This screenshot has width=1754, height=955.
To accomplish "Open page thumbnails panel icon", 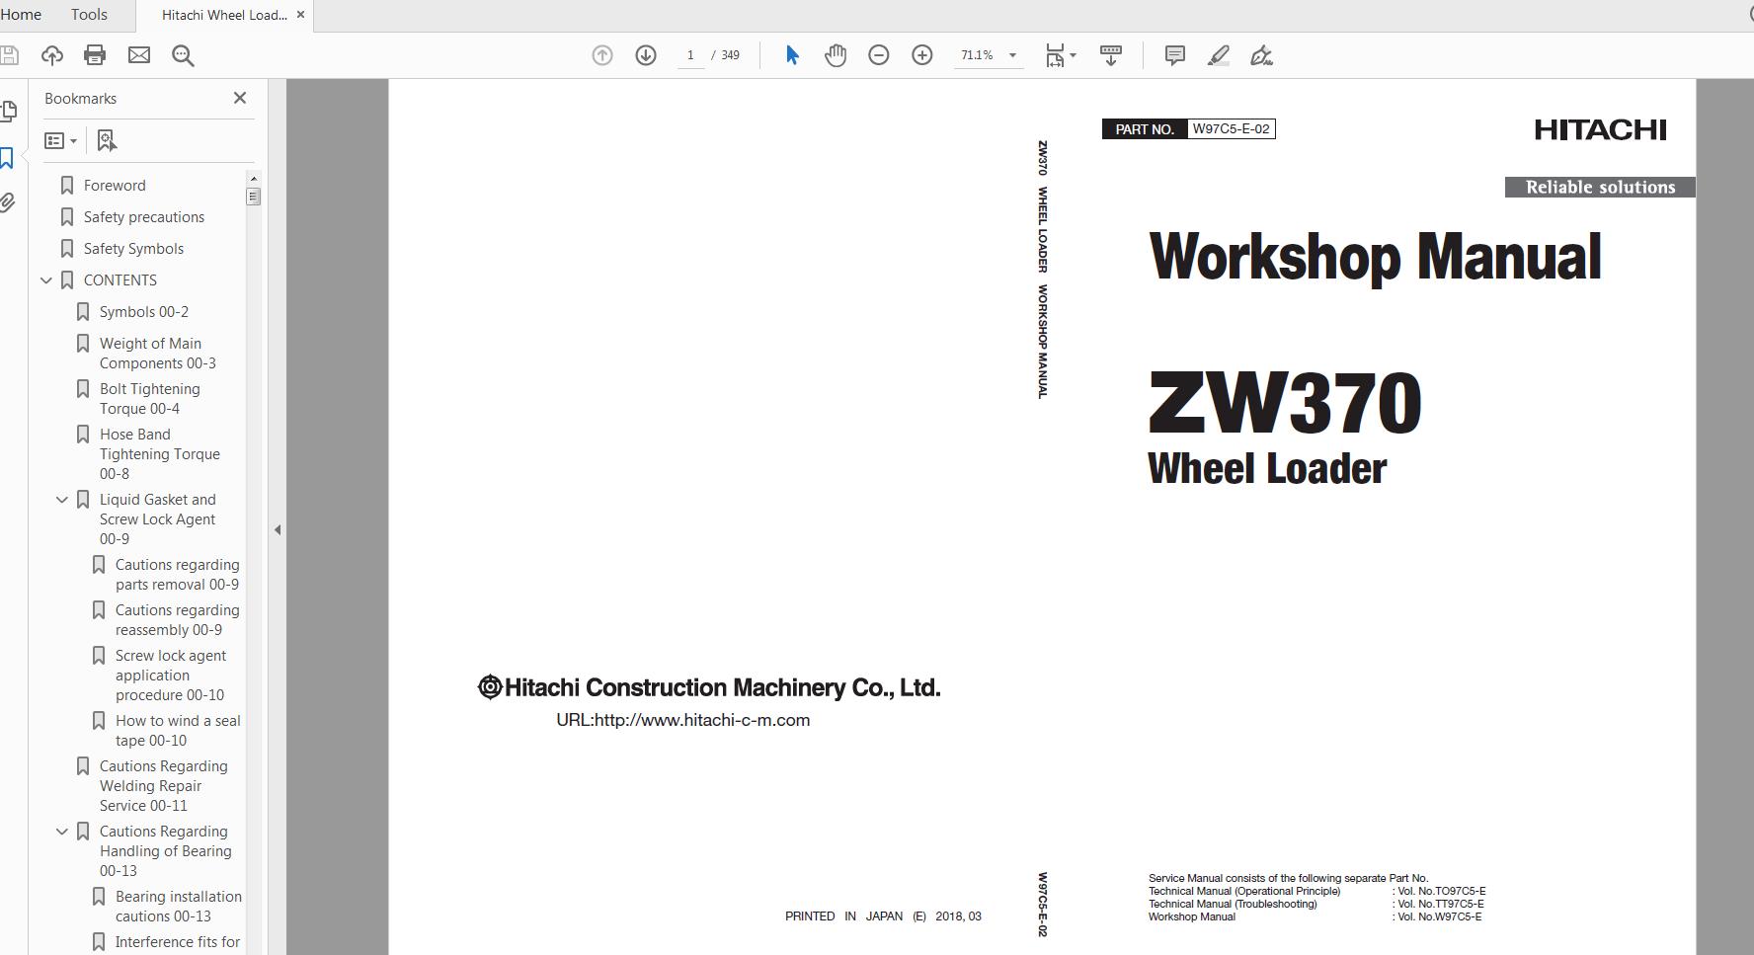I will tap(8, 111).
